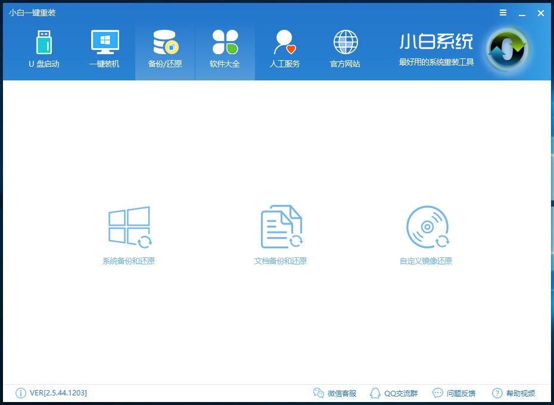Click the version info icon

tap(21, 393)
